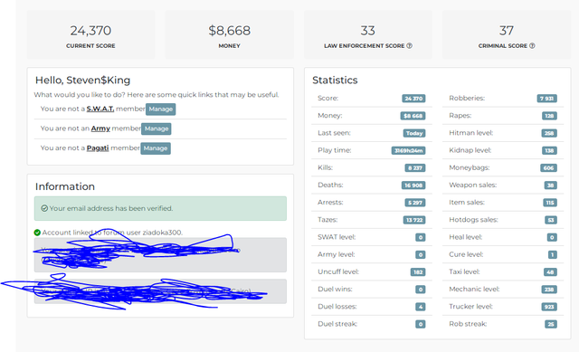This screenshot has width=579, height=352.
Task: Click the Duel streak badge
Action: click(x=421, y=324)
